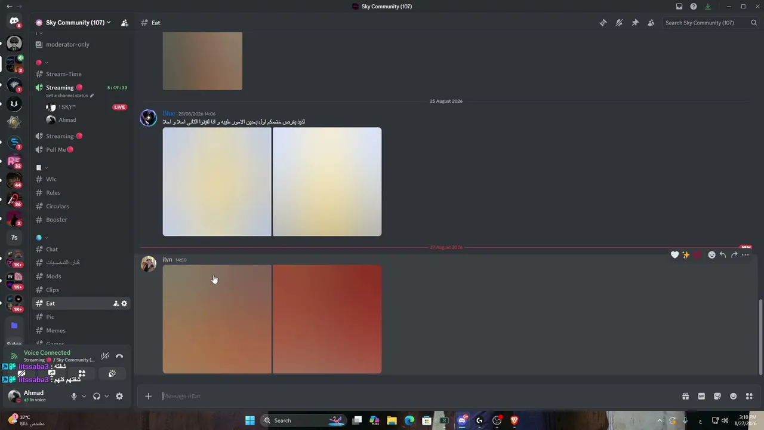This screenshot has width=764, height=430.
Task: Forward ilvn's message
Action: [734, 255]
